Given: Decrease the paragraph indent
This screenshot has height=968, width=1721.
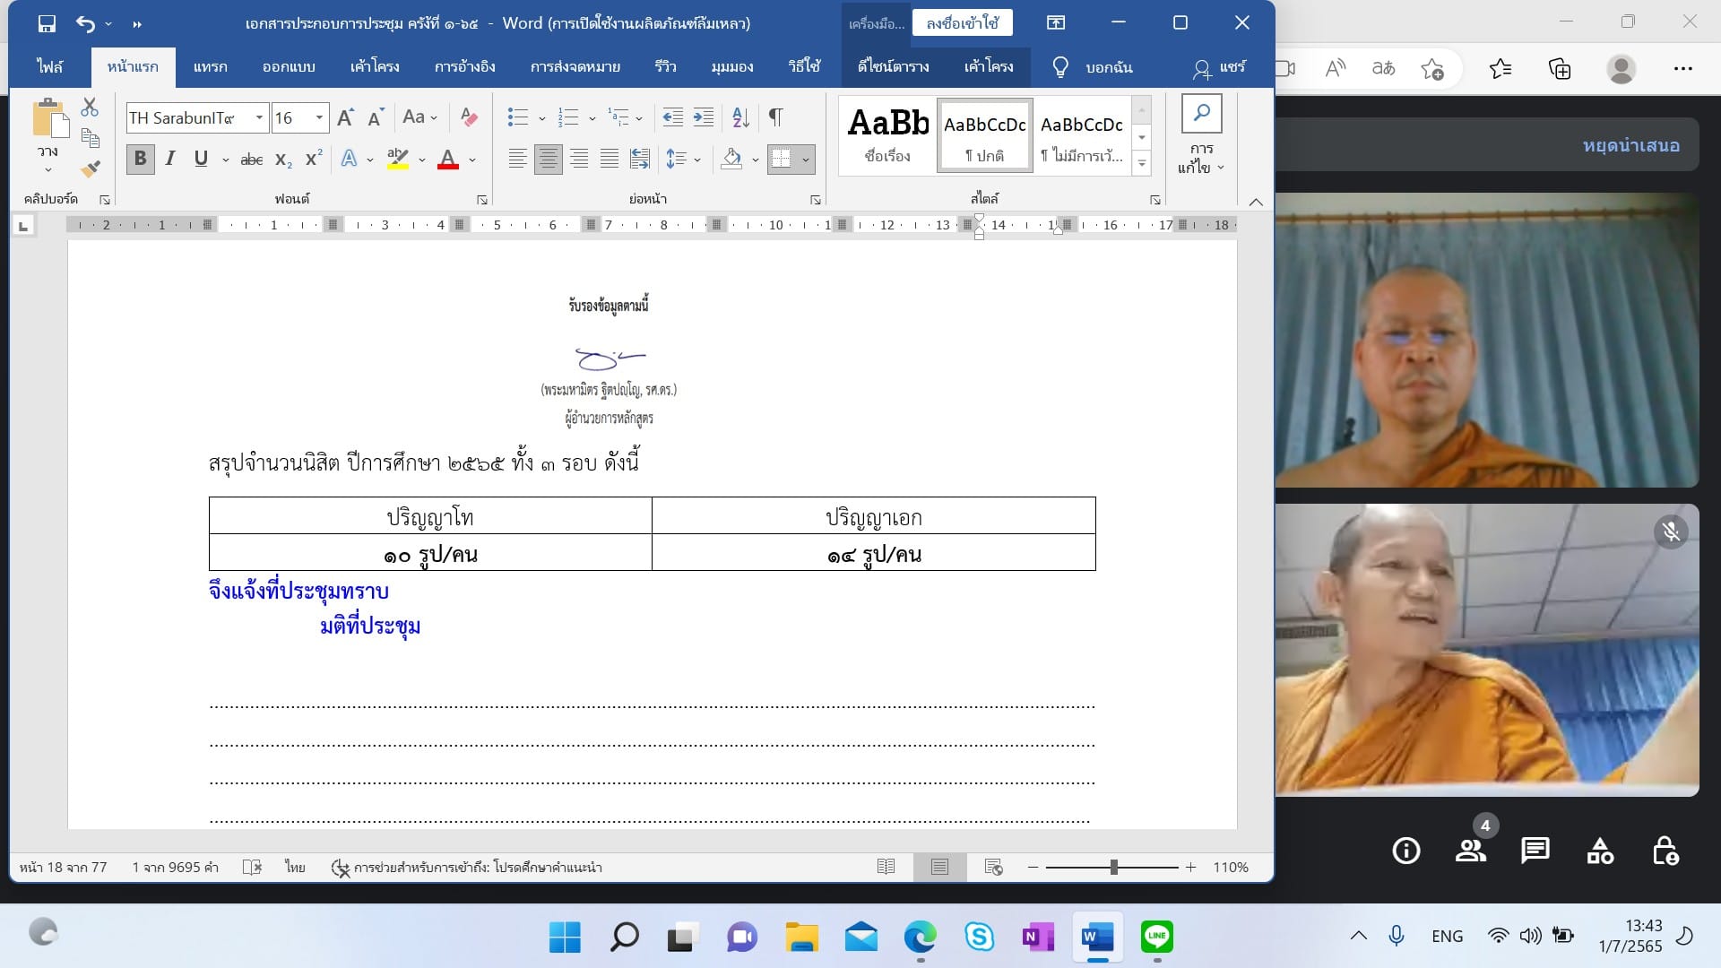Looking at the screenshot, I should pos(672,117).
